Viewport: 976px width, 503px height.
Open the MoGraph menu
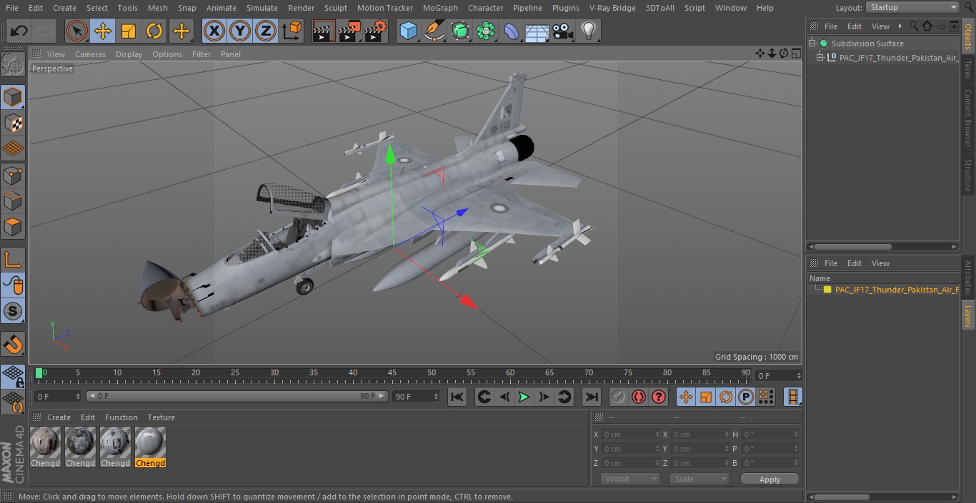coord(440,8)
